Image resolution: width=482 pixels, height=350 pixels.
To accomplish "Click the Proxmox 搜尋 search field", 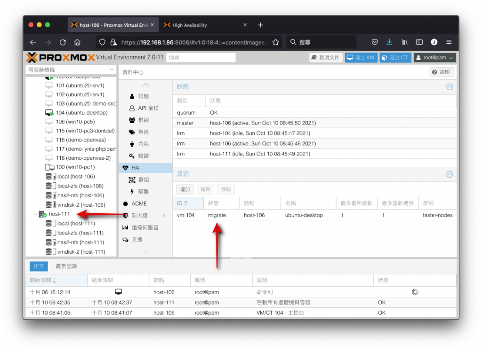I will [201, 58].
